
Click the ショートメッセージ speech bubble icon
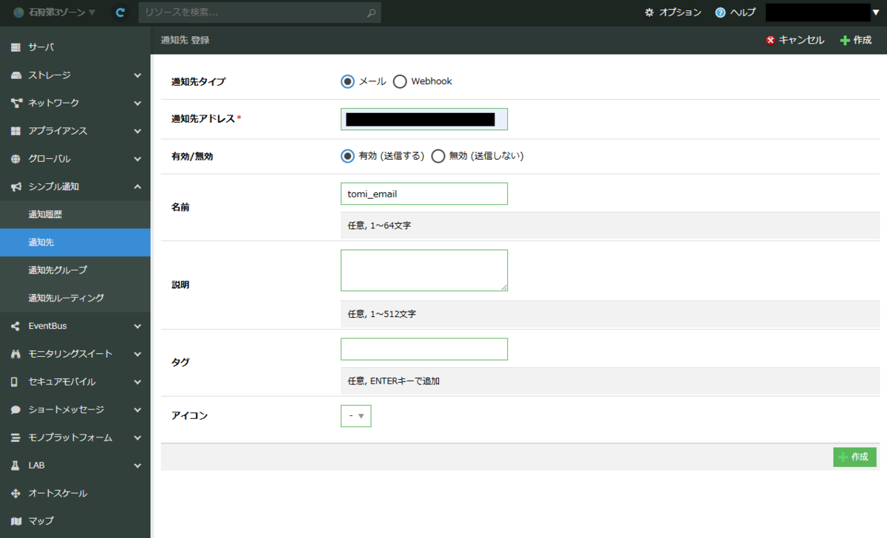(16, 409)
